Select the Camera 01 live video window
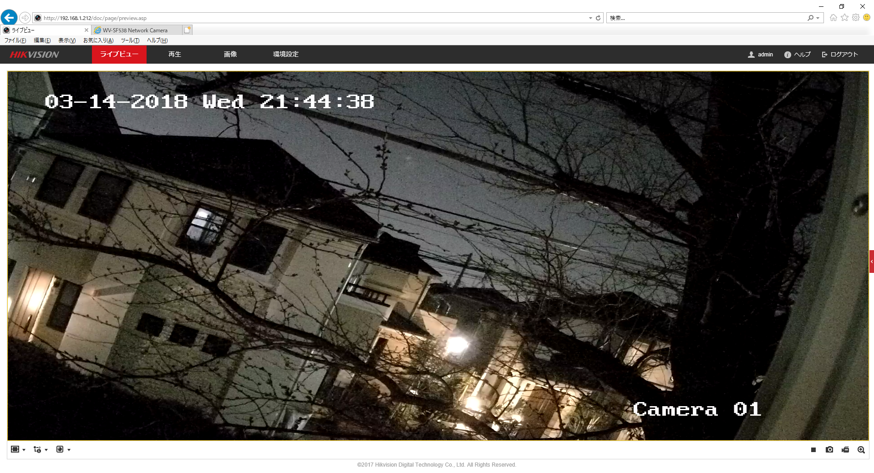The image size is (874, 473). coord(438,256)
